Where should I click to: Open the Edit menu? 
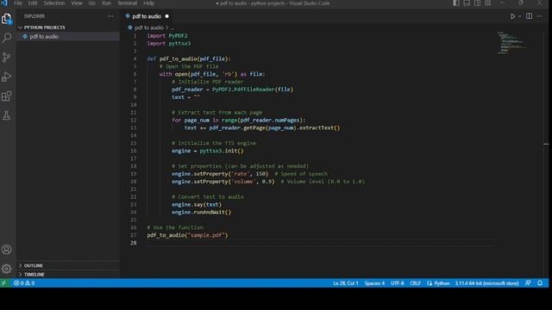[x=33, y=3]
